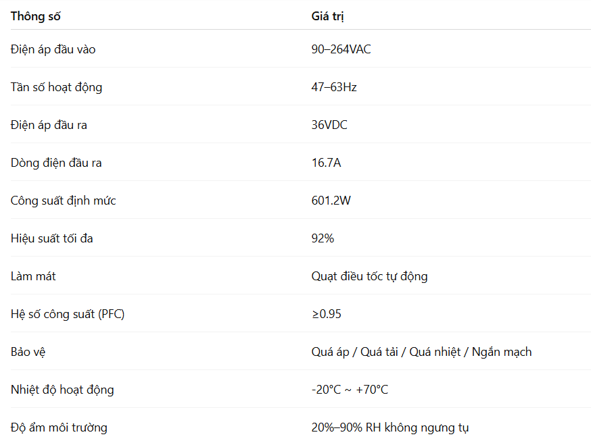The image size is (591, 443).
Task: Click the 'Giá trị' column header
Action: tap(328, 16)
